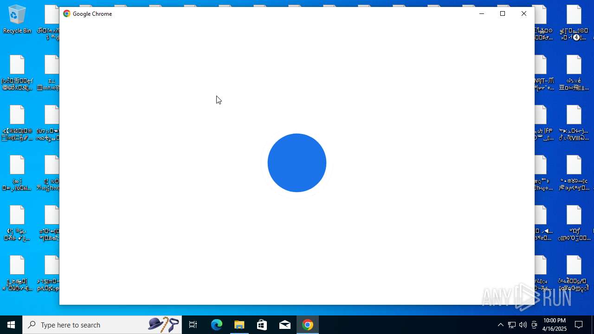This screenshot has width=594, height=334.
Task: Open the Windows Start menu
Action: click(11, 325)
